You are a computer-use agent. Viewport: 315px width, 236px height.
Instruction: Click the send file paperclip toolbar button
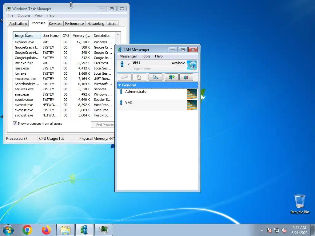[x=139, y=77]
